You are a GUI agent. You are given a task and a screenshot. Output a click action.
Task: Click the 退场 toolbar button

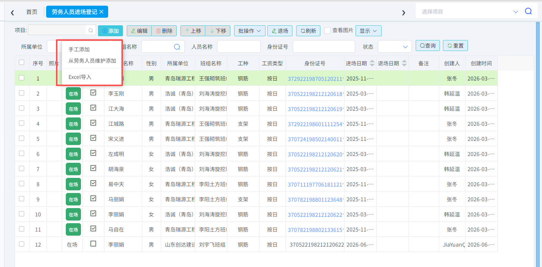280,31
